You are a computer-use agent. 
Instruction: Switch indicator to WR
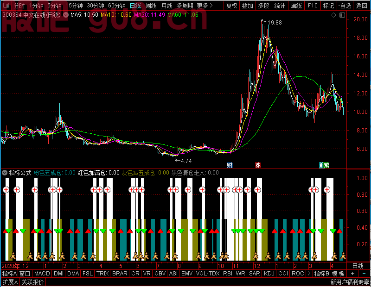[x=240, y=274]
